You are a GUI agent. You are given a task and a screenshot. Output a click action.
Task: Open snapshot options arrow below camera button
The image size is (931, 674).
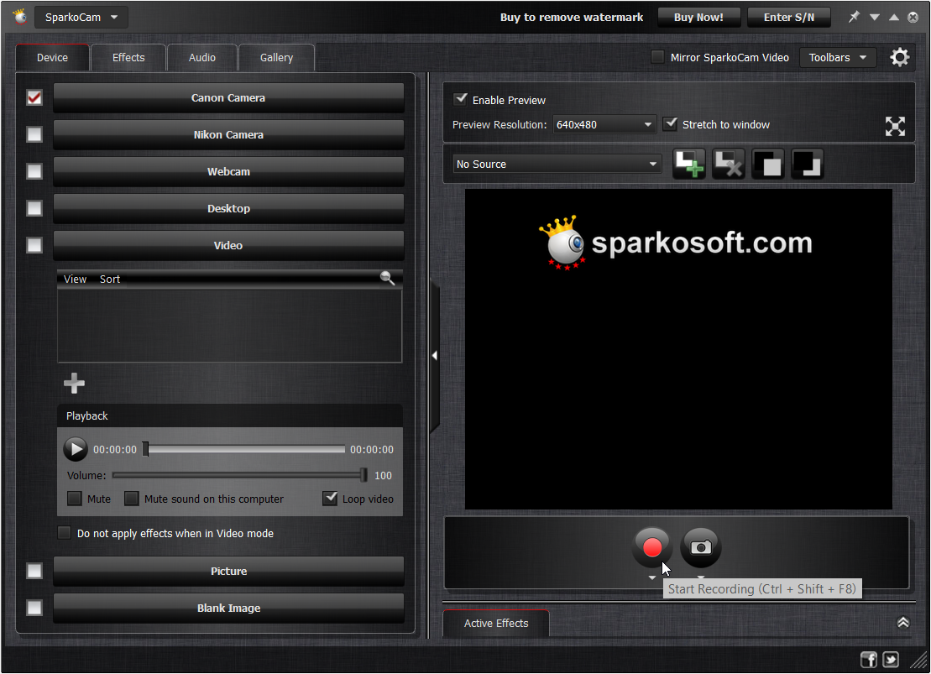click(701, 577)
